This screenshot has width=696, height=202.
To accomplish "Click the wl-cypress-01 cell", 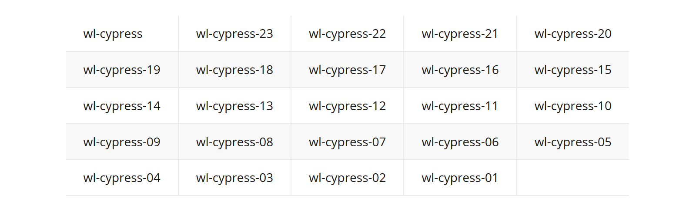I will click(460, 178).
